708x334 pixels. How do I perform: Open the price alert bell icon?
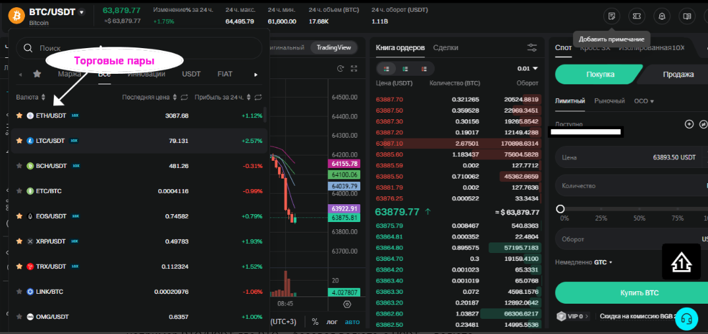point(662,16)
